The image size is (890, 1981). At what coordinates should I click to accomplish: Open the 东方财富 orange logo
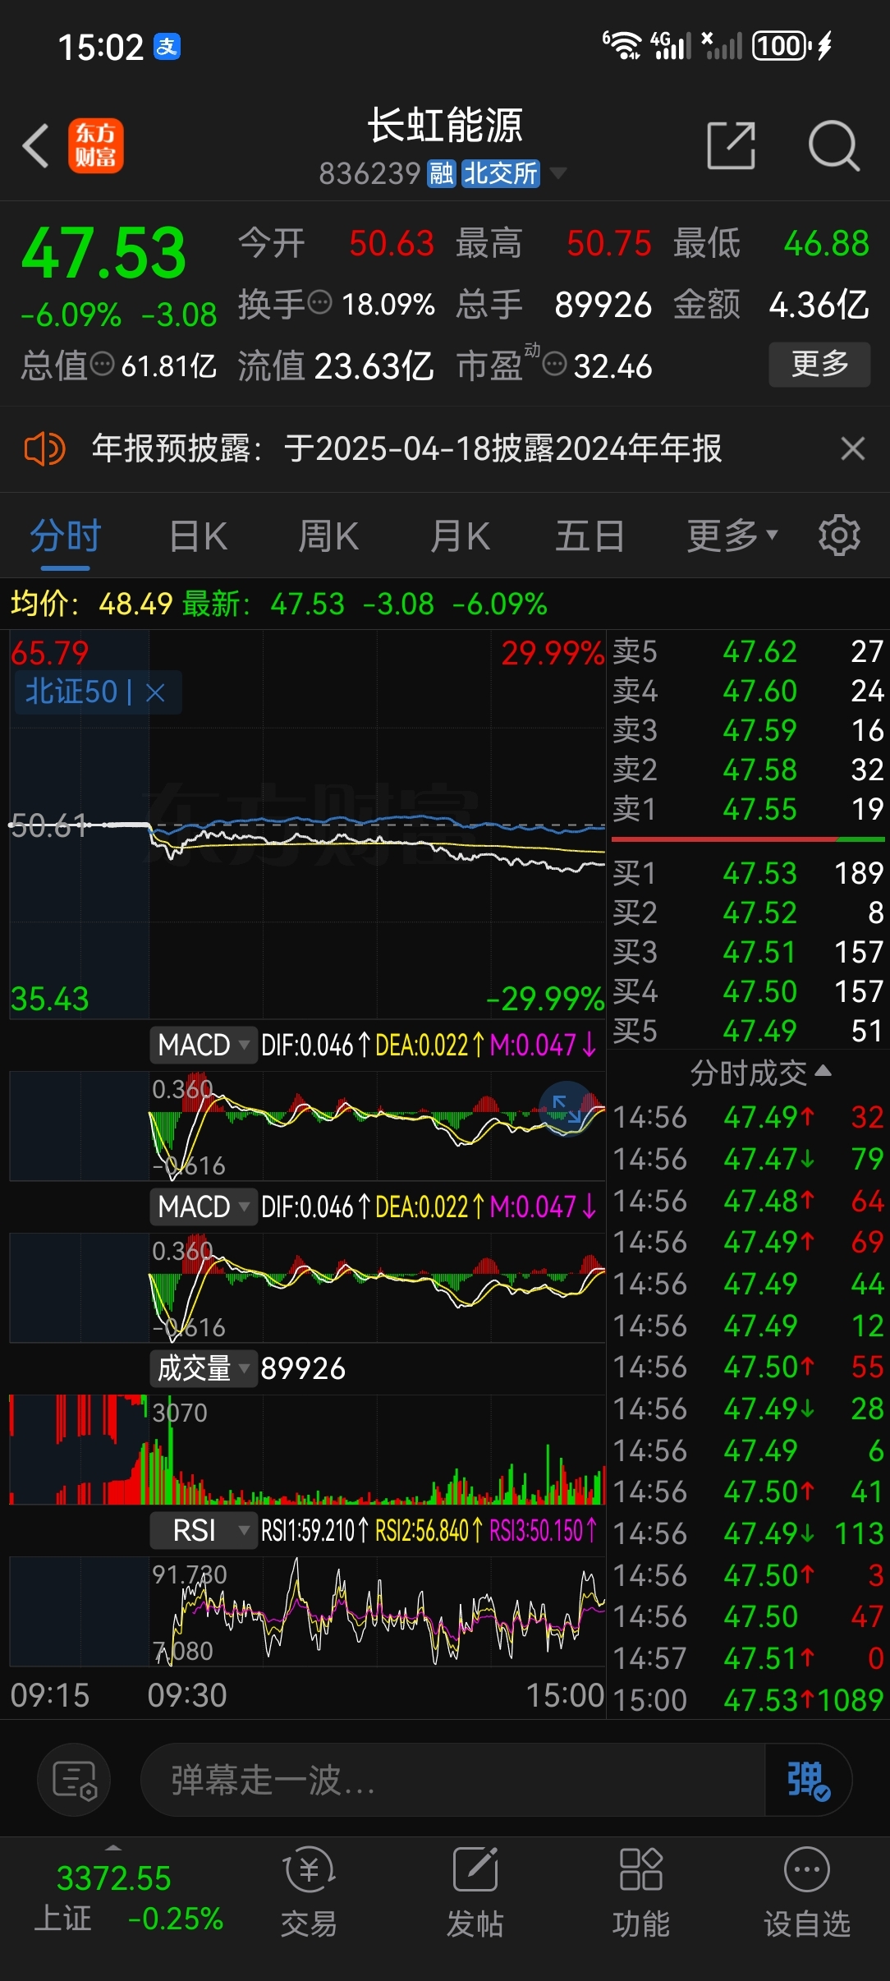96,145
